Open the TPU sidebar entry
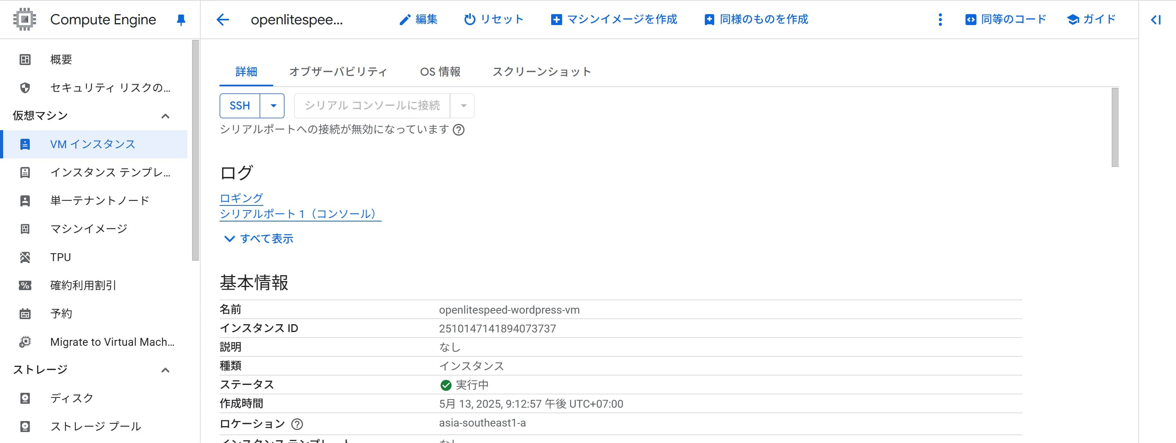Image resolution: width=1176 pixels, height=443 pixels. [60, 257]
